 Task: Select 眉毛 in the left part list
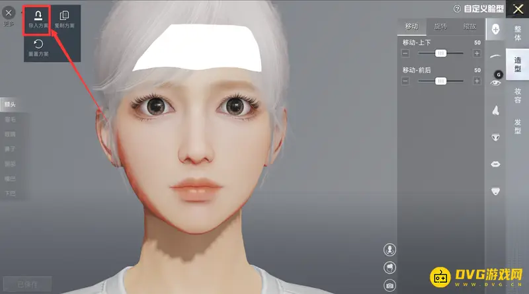pos(10,120)
